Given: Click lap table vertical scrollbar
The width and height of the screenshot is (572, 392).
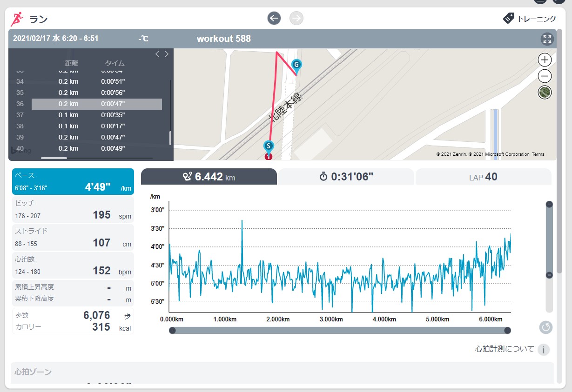Looking at the screenshot, I should [170, 138].
